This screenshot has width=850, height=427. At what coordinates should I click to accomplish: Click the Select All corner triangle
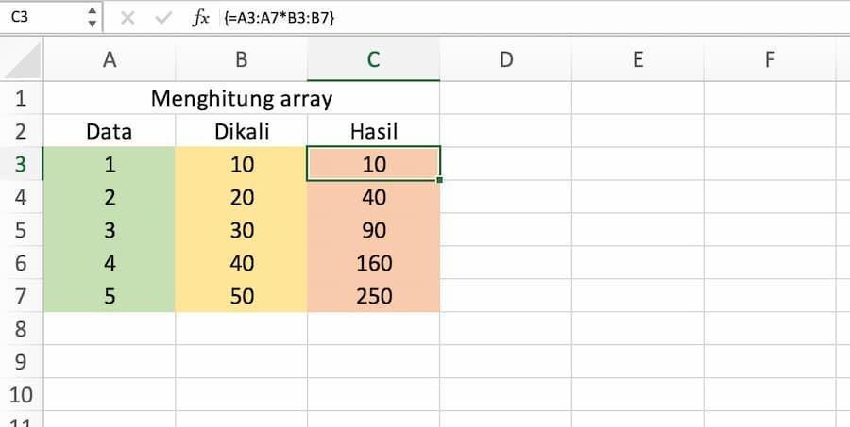(23, 60)
